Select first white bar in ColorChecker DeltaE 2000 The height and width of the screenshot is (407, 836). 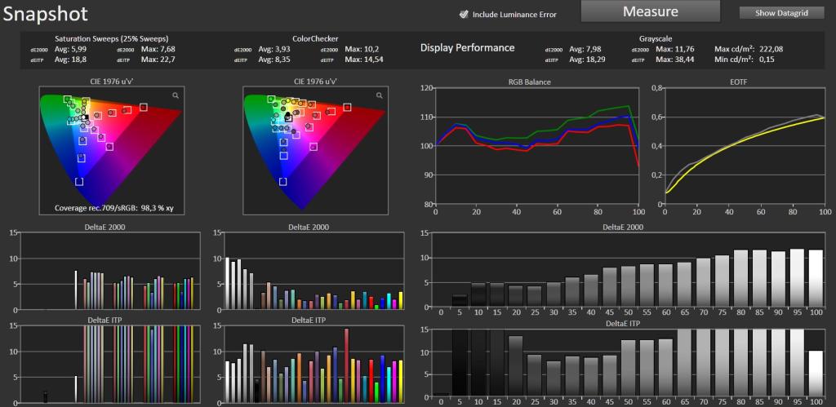click(227, 283)
